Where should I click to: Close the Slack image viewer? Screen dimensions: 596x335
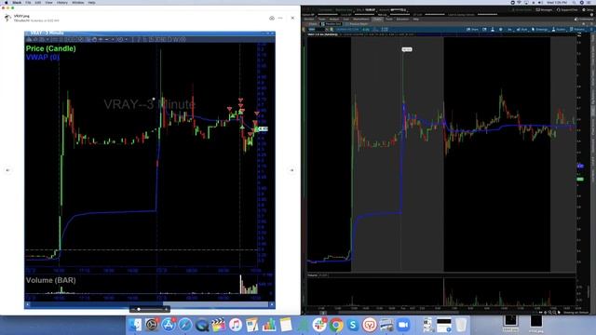tap(292, 18)
